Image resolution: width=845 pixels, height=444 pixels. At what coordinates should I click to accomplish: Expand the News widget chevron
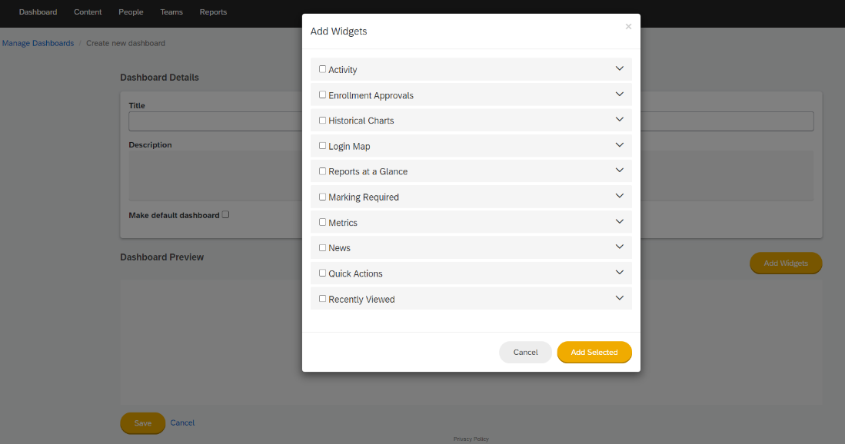[x=619, y=247]
